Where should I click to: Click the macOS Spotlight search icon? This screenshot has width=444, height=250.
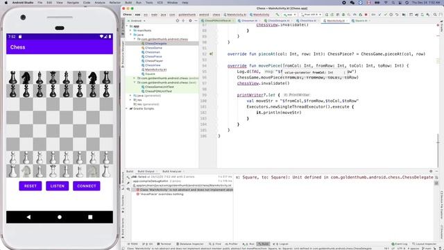click(393, 3)
